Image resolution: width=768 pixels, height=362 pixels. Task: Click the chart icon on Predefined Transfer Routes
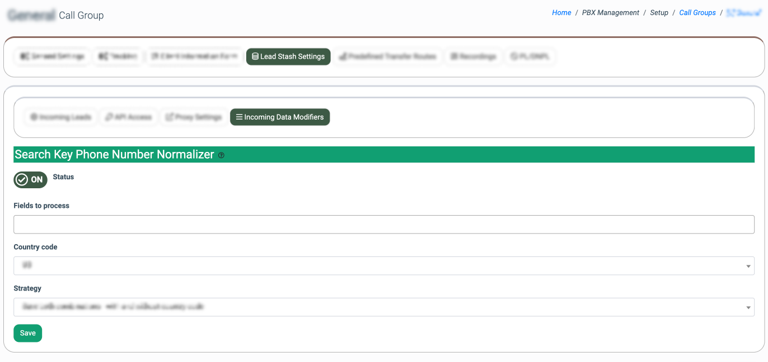343,56
